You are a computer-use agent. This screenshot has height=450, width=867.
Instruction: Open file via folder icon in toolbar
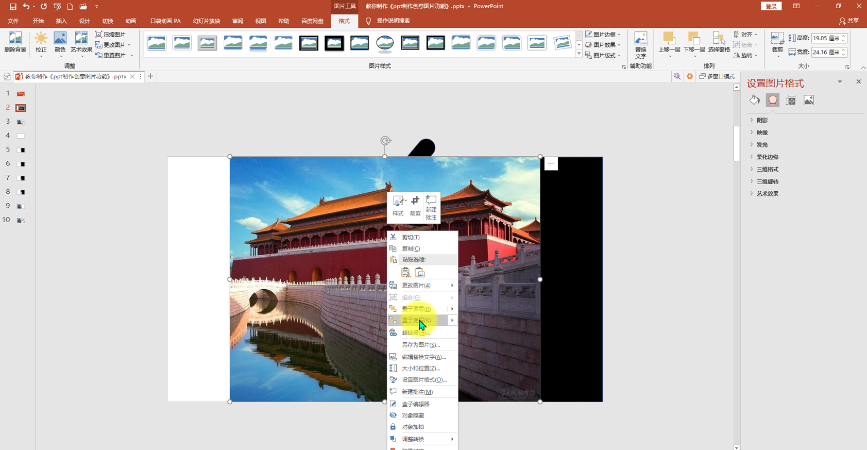(83, 7)
